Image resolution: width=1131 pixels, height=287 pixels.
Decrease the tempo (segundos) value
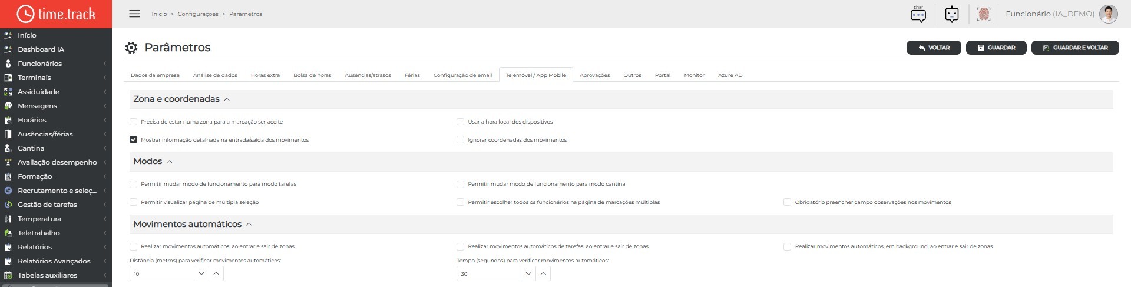coord(528,273)
